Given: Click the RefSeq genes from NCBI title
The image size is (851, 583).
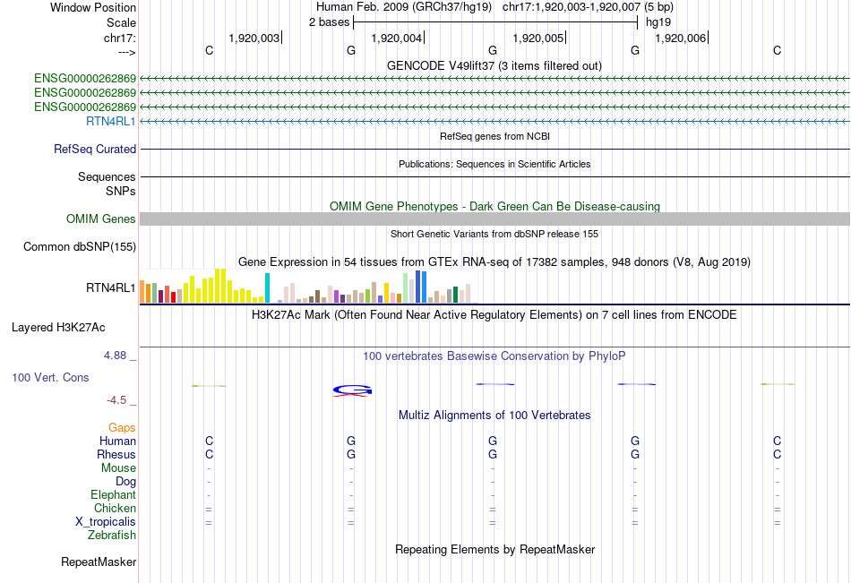Looking at the screenshot, I should pyautogui.click(x=495, y=136).
